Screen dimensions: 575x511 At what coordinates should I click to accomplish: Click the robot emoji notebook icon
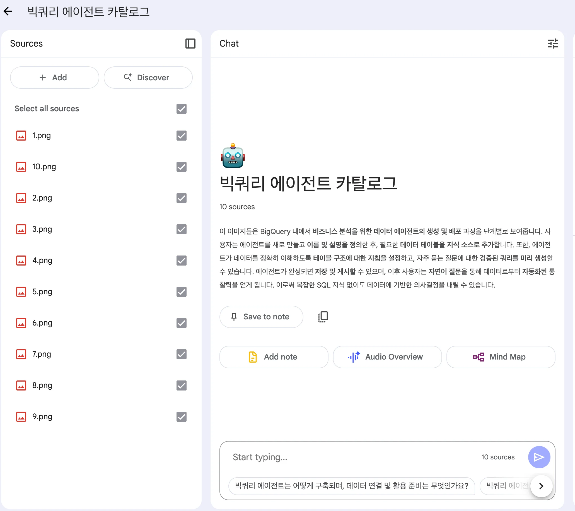(x=233, y=156)
